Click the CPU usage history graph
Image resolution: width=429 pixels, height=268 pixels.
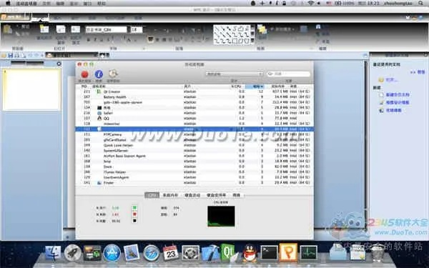(x=221, y=217)
